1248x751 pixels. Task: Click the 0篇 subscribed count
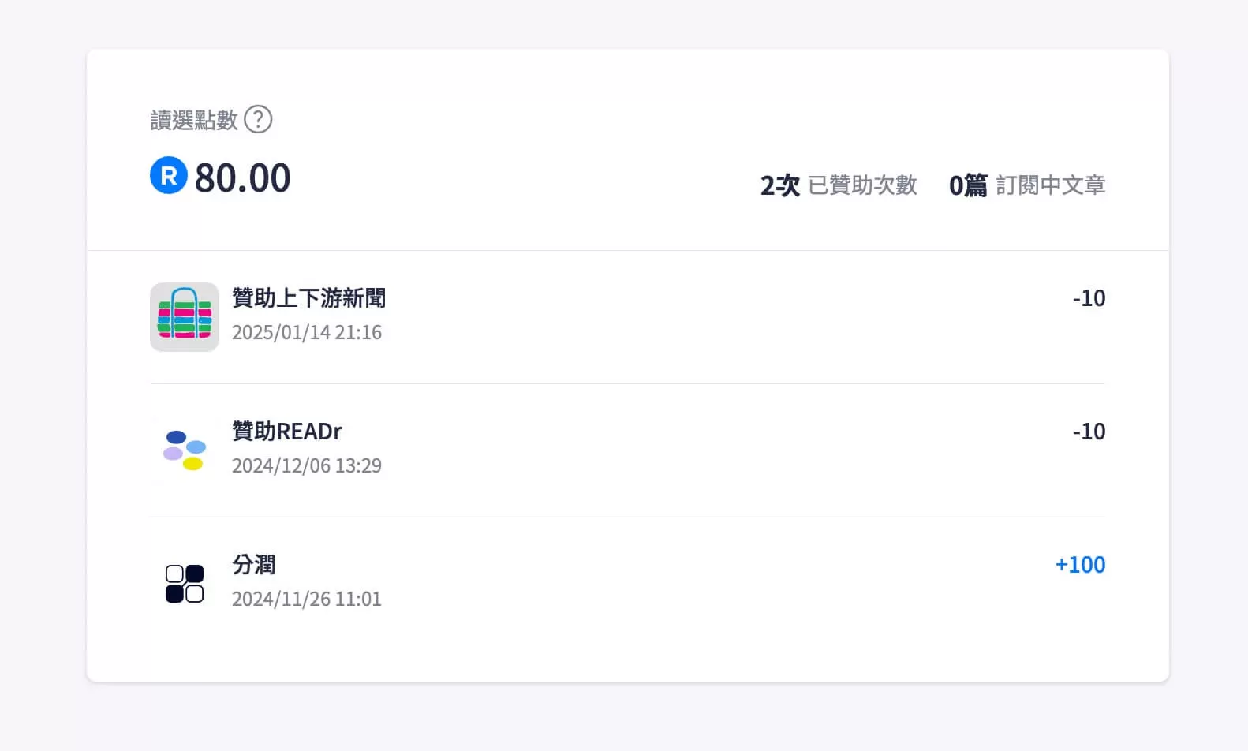[968, 185]
